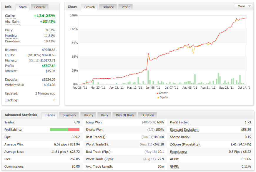Click the Z-Score (Probability) label
This screenshot has height=172, width=256.
185,144
